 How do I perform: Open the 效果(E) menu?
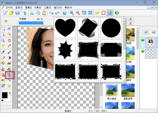point(38,8)
